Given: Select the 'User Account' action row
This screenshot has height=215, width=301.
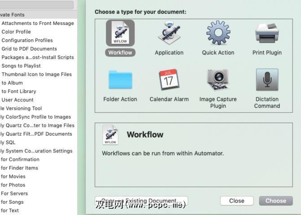Looking at the screenshot, I should [x=38, y=100].
